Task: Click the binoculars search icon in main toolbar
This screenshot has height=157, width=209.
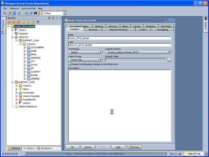Action: 36,13
